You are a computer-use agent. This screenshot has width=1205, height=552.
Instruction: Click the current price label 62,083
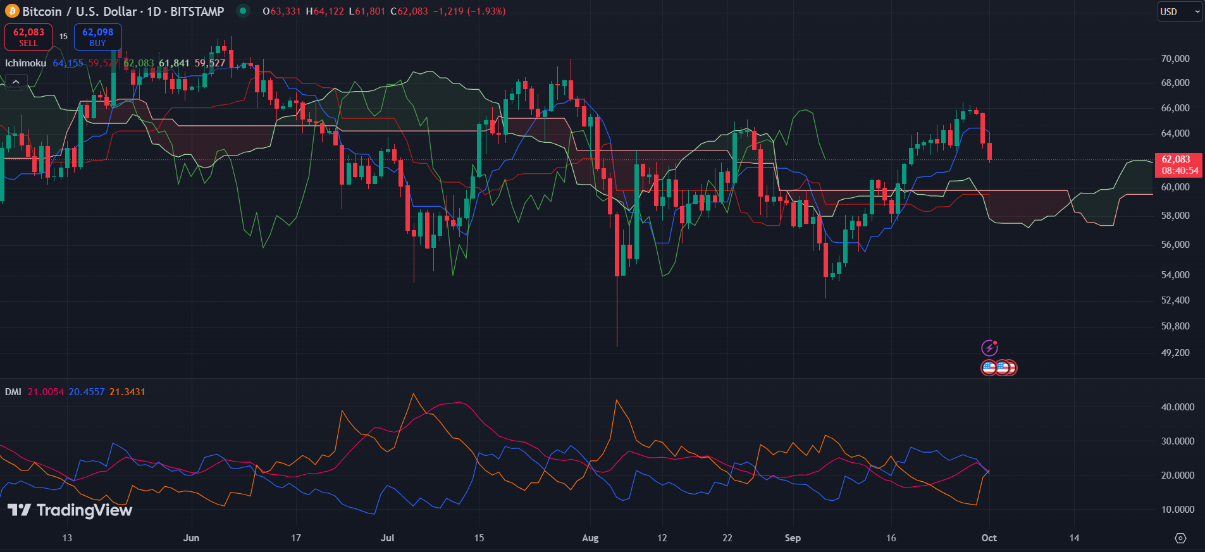tap(1178, 165)
